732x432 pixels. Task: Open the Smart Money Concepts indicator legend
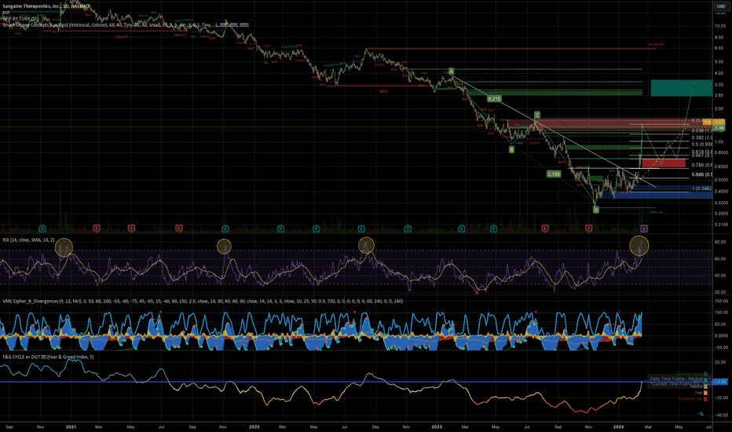pyautogui.click(x=126, y=25)
